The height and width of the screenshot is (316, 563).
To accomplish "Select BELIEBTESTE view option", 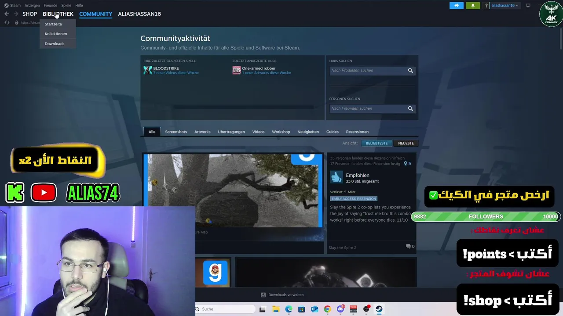I will 377,143.
